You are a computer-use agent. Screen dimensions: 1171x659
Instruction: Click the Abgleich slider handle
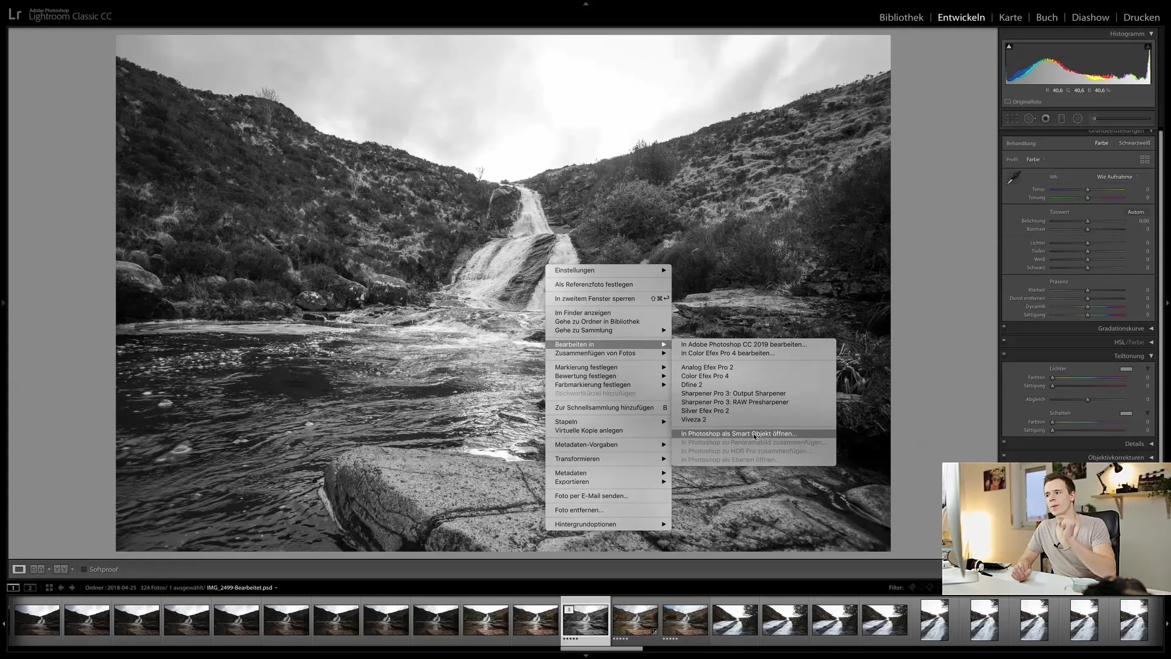pos(1087,400)
